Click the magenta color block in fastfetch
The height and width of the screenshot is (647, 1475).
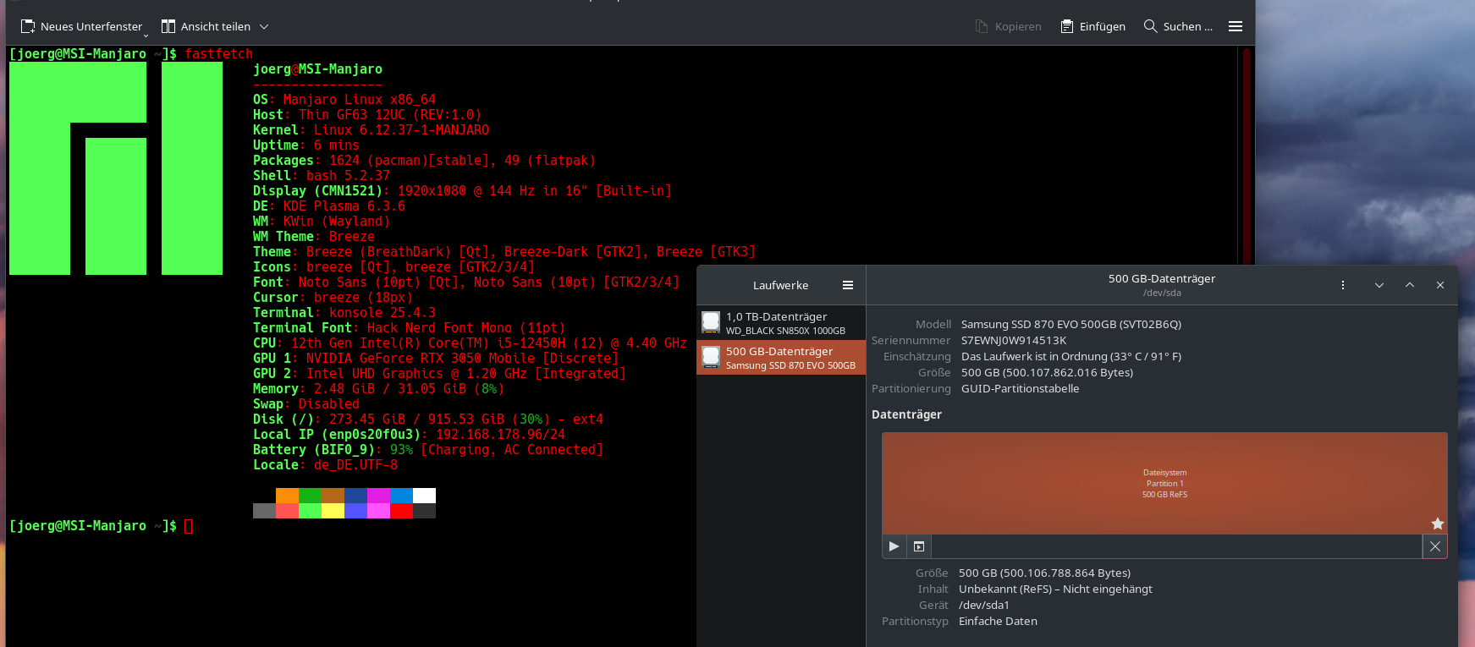click(378, 496)
